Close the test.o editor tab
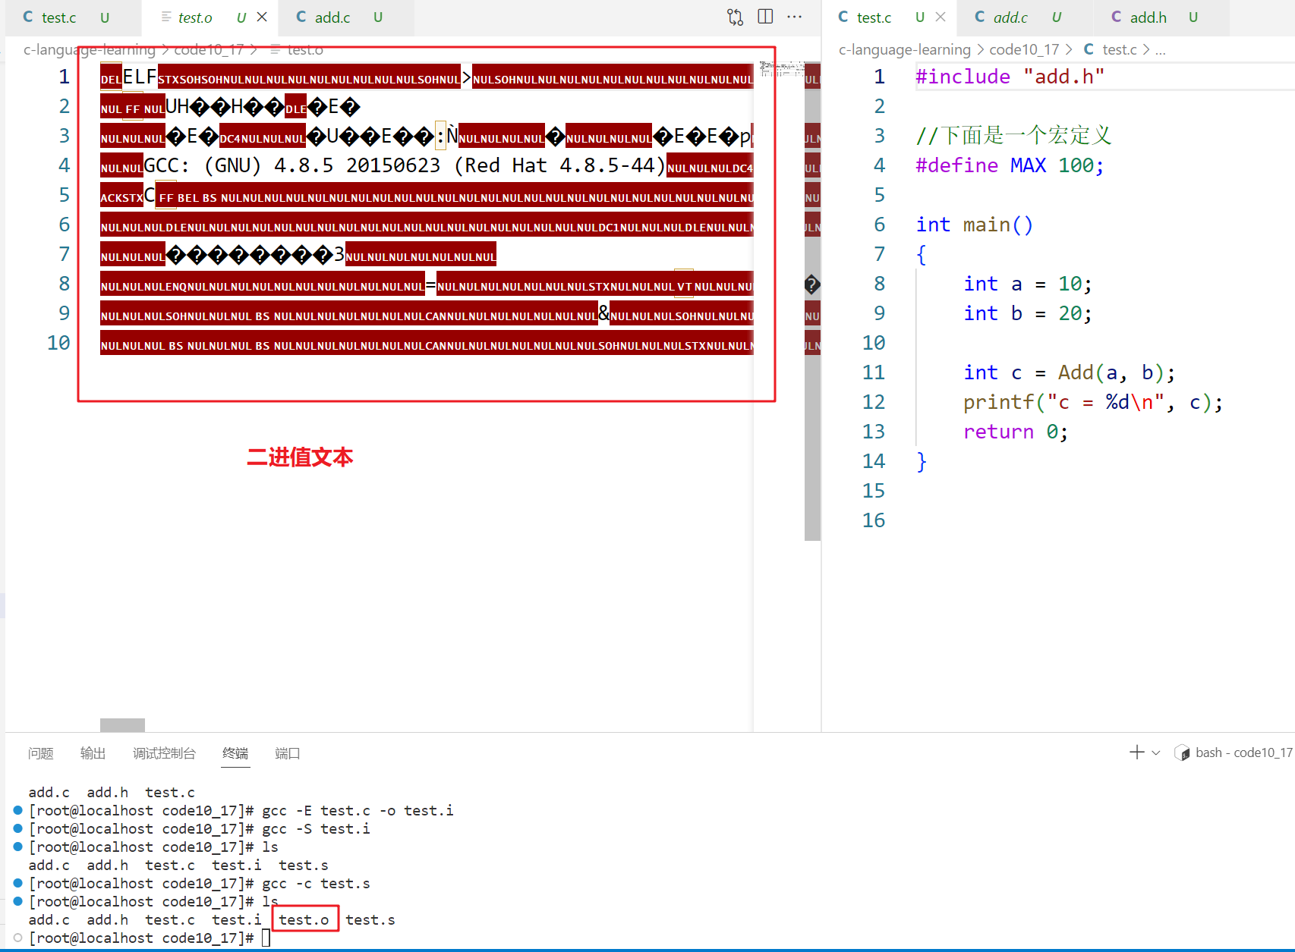This screenshot has height=952, width=1295. [x=262, y=17]
